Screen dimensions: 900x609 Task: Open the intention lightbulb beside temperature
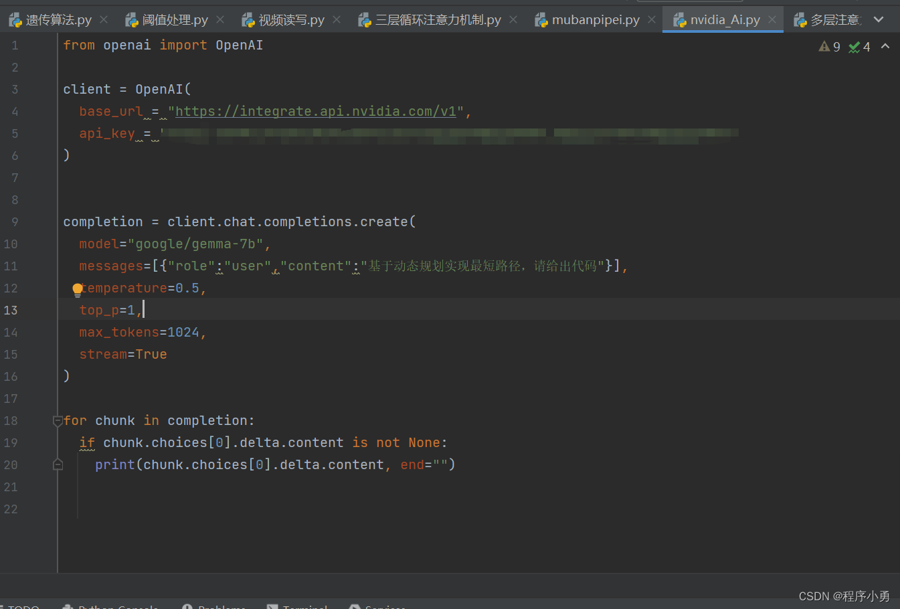(x=78, y=290)
